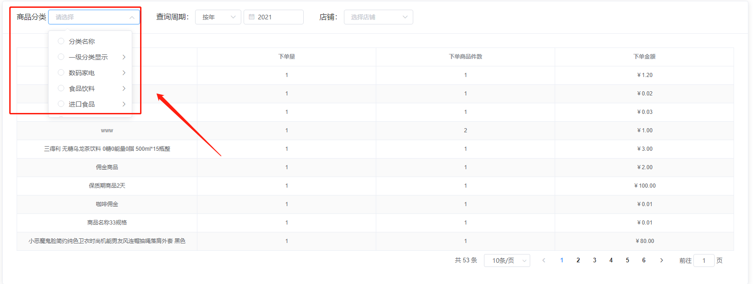Click the 数码家电 menu label
The image size is (753, 284).
[x=82, y=73]
